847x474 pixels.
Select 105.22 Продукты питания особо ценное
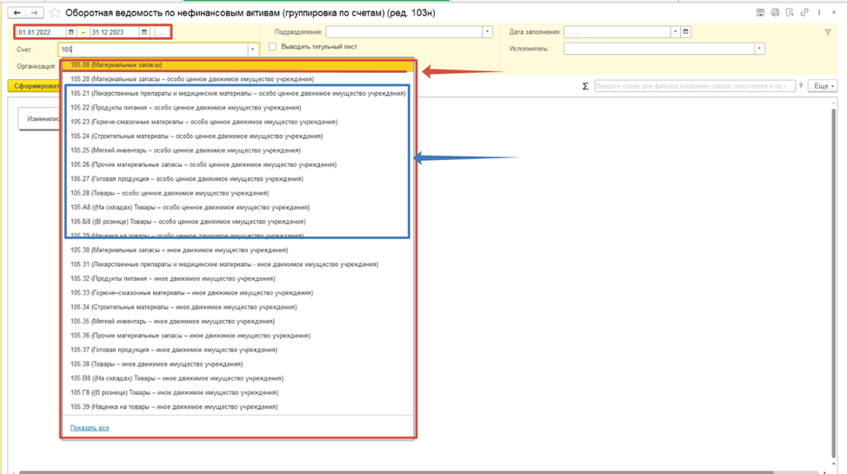click(x=237, y=108)
